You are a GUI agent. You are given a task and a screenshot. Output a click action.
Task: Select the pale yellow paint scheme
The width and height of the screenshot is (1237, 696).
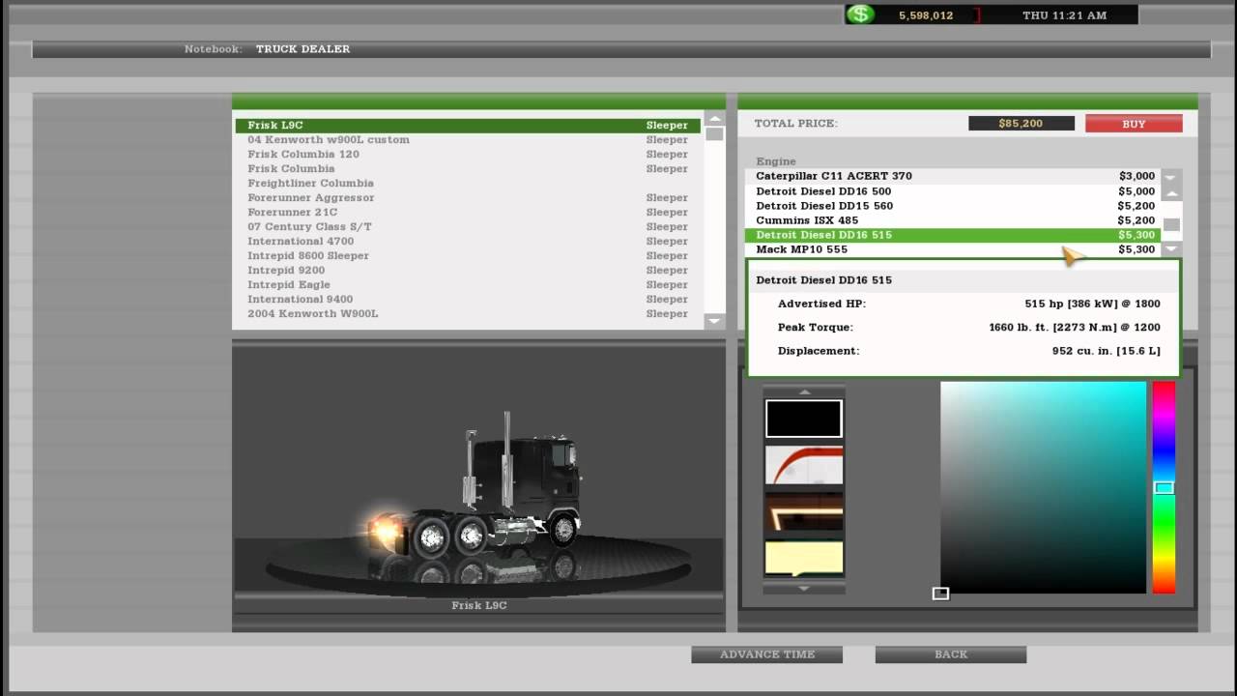point(804,558)
